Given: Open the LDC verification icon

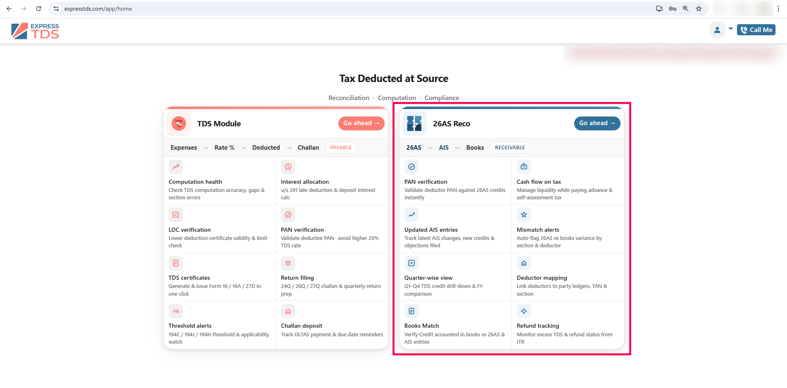Looking at the screenshot, I should click(x=176, y=215).
